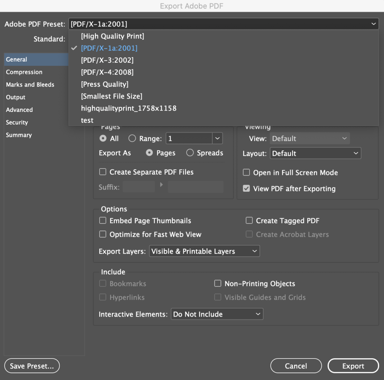Open the Layout dropdown menu

[315, 153]
